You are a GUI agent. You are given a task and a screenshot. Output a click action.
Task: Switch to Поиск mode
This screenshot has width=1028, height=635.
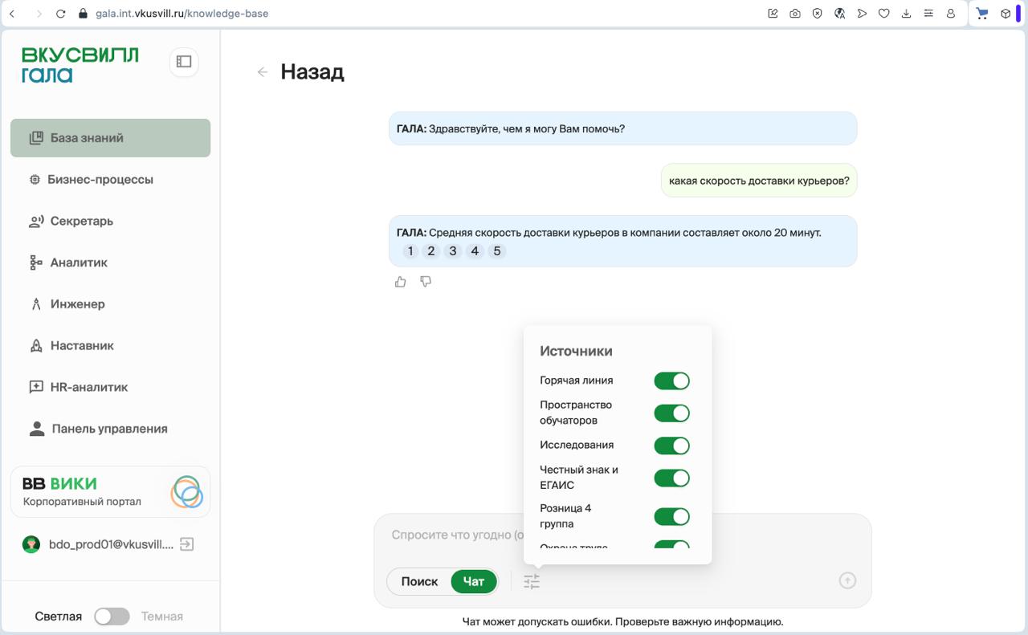(419, 582)
